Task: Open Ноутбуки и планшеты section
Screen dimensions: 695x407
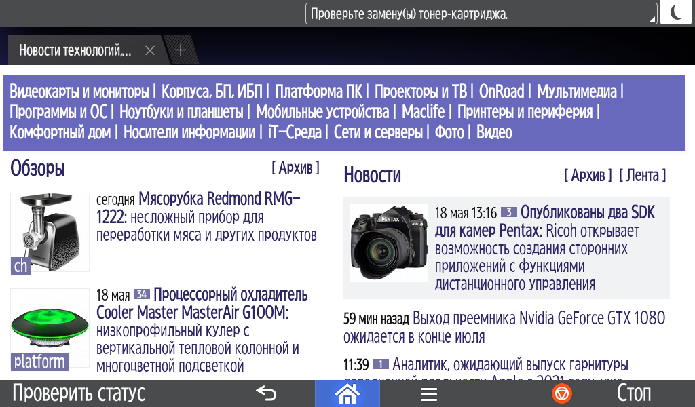Action: (181, 112)
